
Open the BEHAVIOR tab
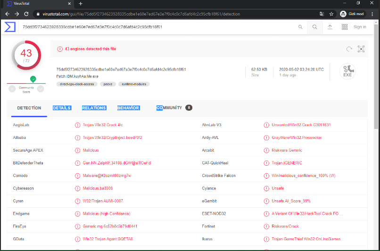coord(128,108)
